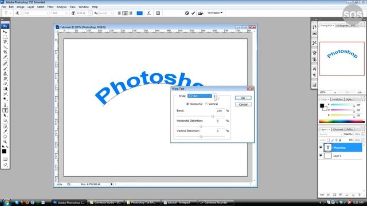Click the Navigator preview thumbnail
The width and height of the screenshot is (367, 206).
pos(342,58)
